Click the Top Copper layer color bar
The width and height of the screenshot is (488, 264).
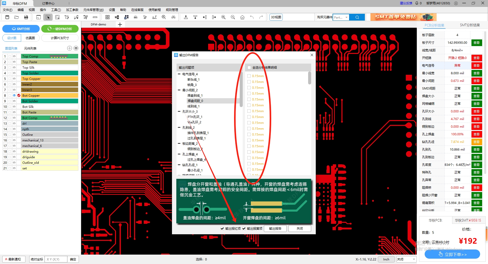50,79
